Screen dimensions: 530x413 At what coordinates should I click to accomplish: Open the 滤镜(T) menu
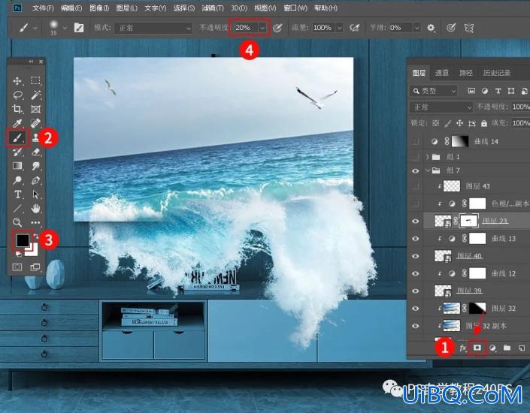[x=213, y=8]
